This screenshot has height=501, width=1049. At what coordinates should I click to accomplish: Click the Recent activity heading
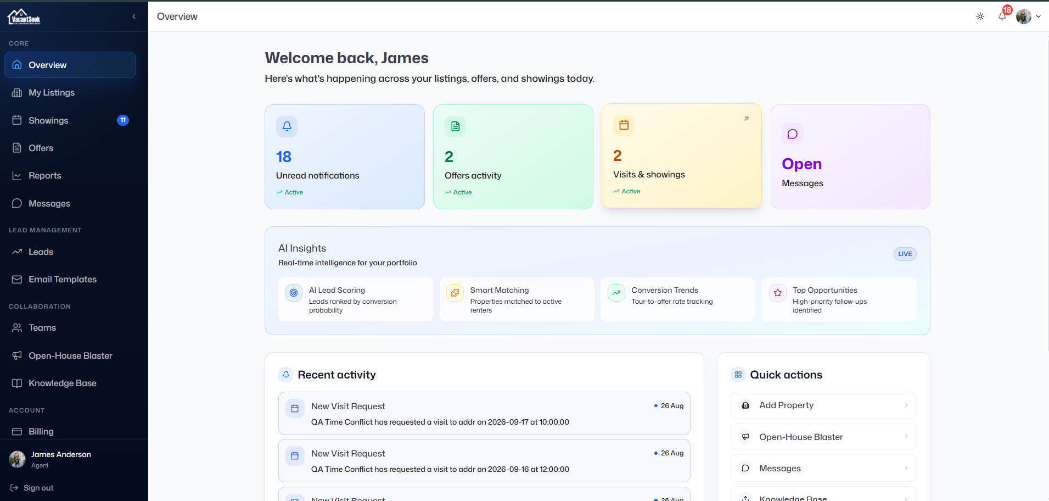coord(337,375)
